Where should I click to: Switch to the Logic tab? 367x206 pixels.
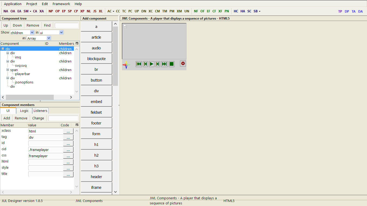coord(24,111)
